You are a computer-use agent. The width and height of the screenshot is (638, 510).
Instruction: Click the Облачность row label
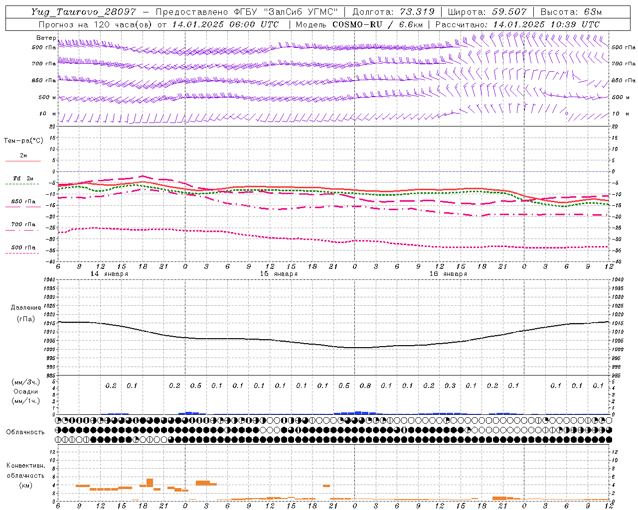tap(25, 432)
